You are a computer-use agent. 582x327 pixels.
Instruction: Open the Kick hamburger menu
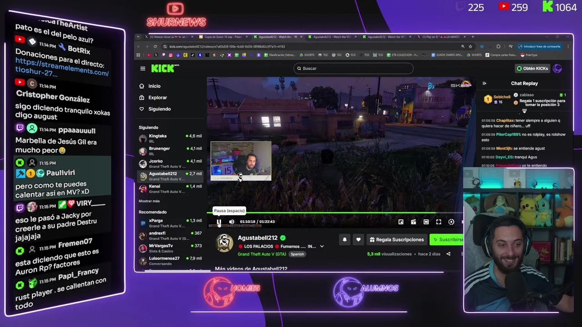(x=143, y=69)
